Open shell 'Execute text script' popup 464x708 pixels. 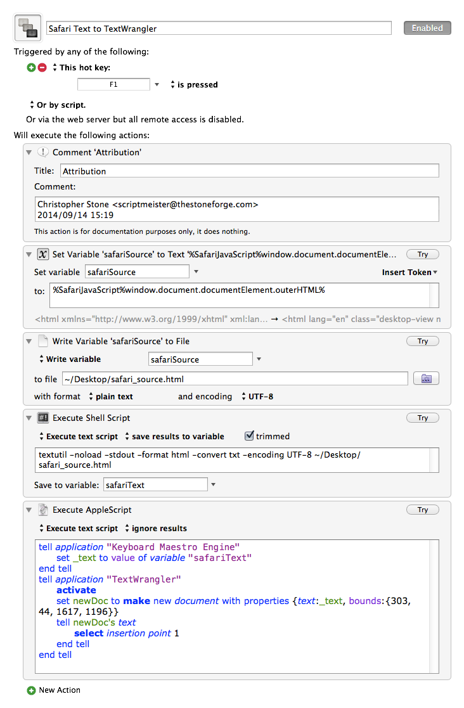point(79,436)
